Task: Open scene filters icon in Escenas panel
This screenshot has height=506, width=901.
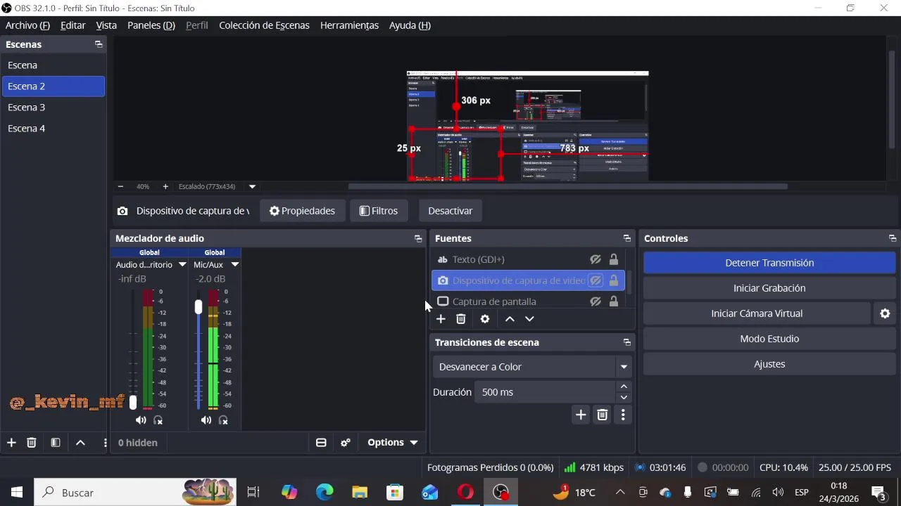Action: tap(56, 443)
